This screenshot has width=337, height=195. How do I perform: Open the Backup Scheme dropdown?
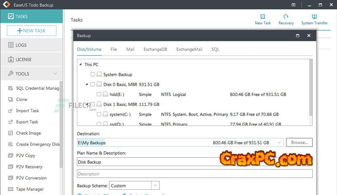(155, 186)
